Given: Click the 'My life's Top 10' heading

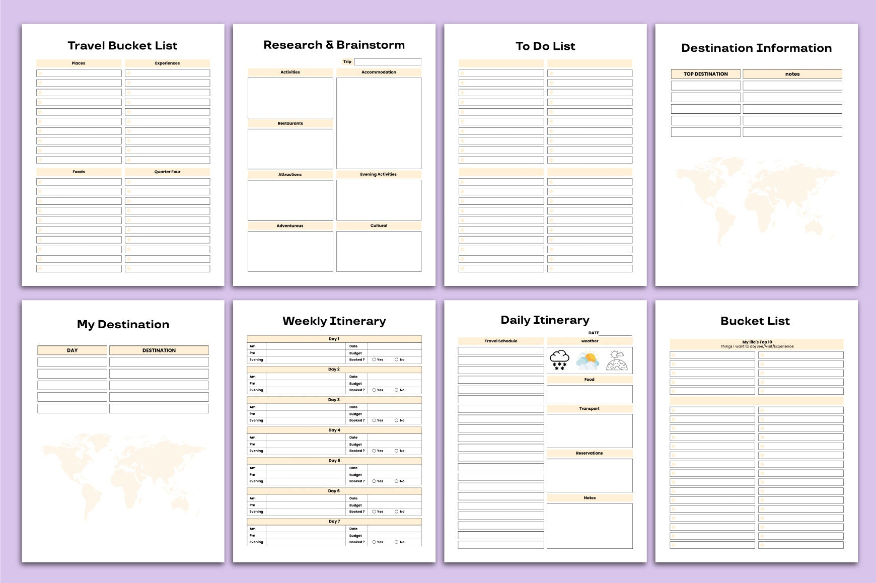Looking at the screenshot, I should point(757,342).
